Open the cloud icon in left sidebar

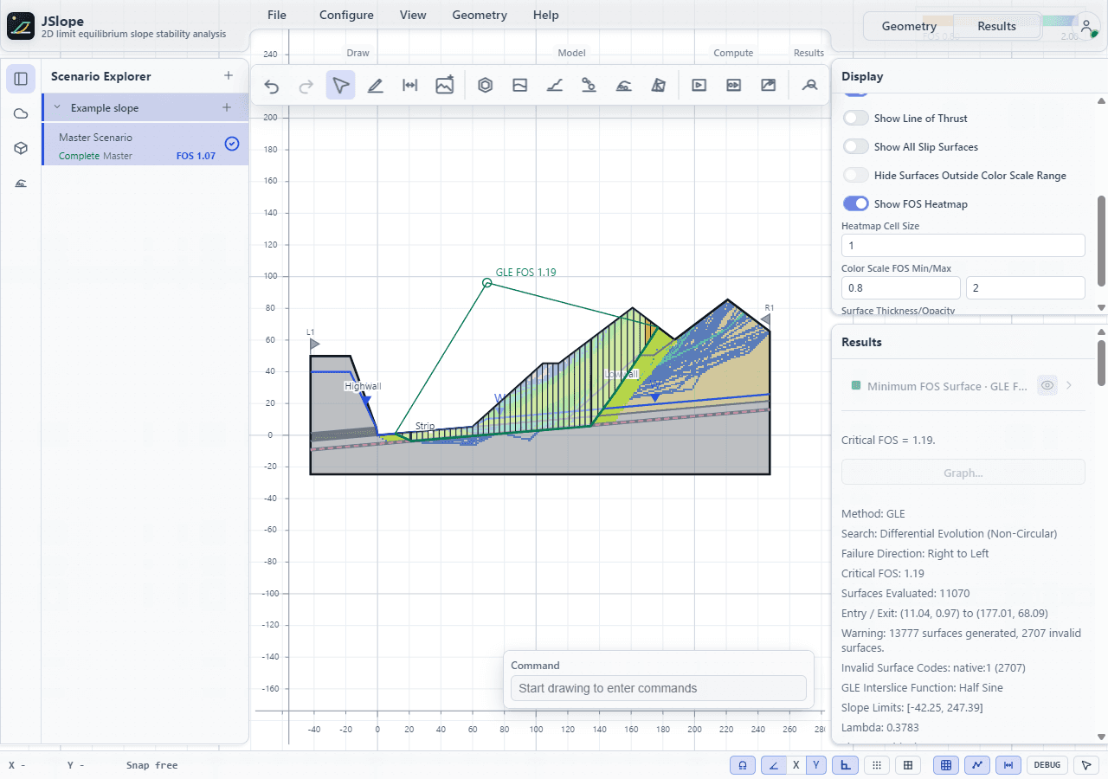click(21, 113)
